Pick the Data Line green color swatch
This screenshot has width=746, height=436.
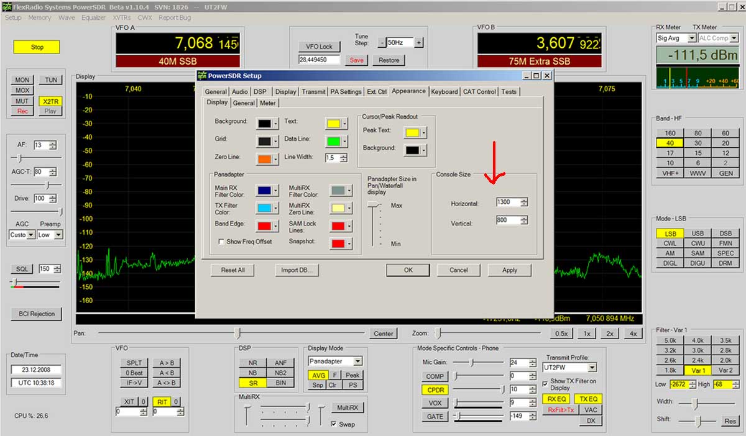333,140
